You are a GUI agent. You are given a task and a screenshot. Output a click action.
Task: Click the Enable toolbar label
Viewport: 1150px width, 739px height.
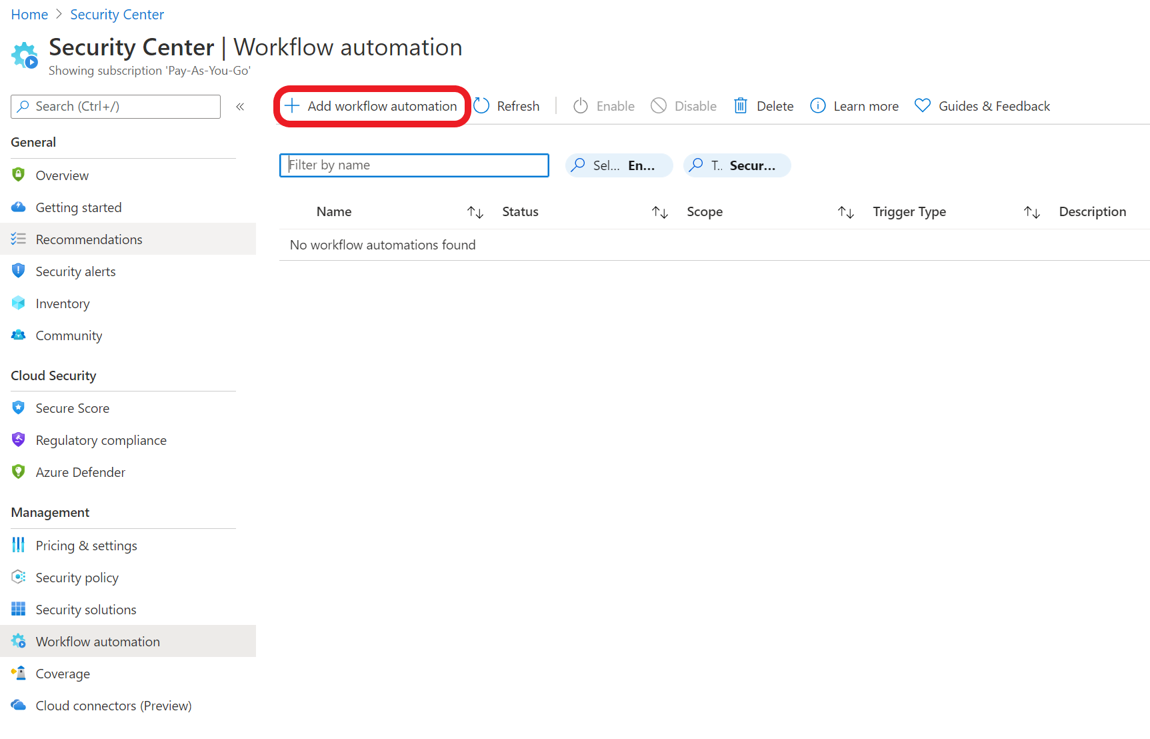coord(615,106)
